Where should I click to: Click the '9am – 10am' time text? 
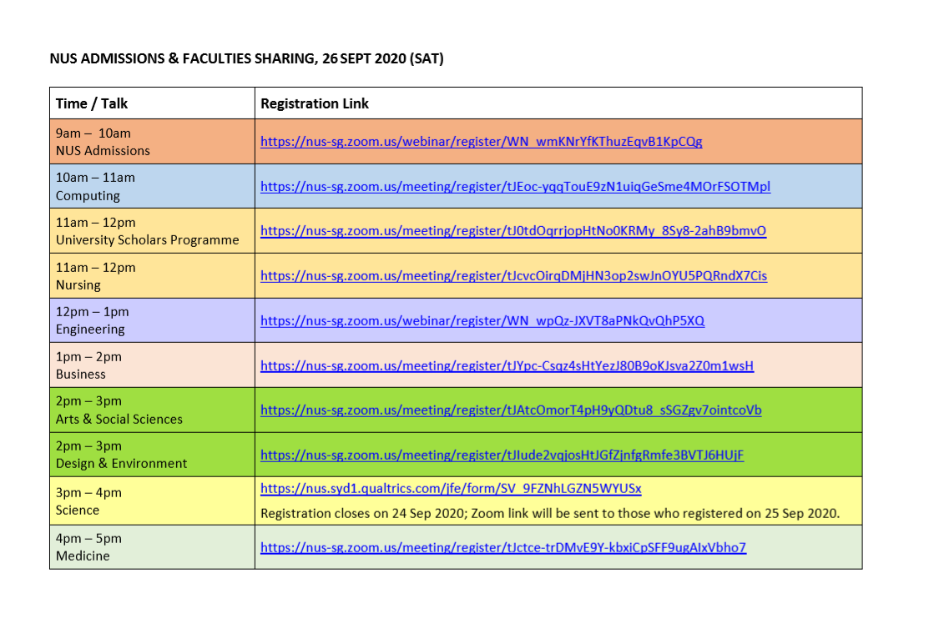coord(93,133)
